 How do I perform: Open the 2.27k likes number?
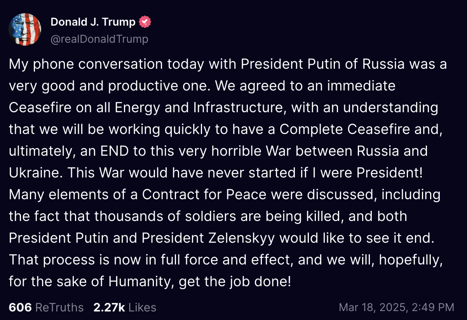(109, 308)
